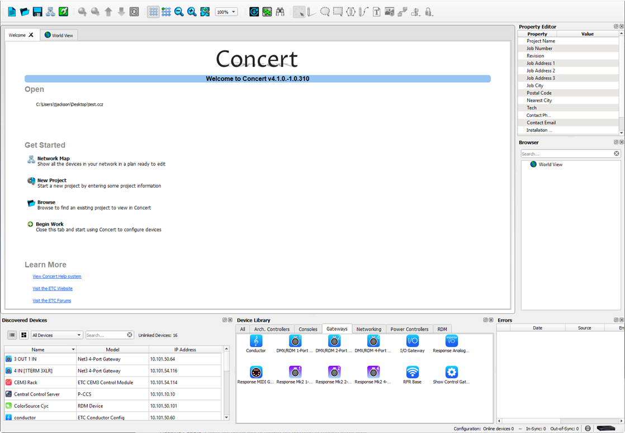Click Property Editor scrollbar down arrow

[621, 132]
